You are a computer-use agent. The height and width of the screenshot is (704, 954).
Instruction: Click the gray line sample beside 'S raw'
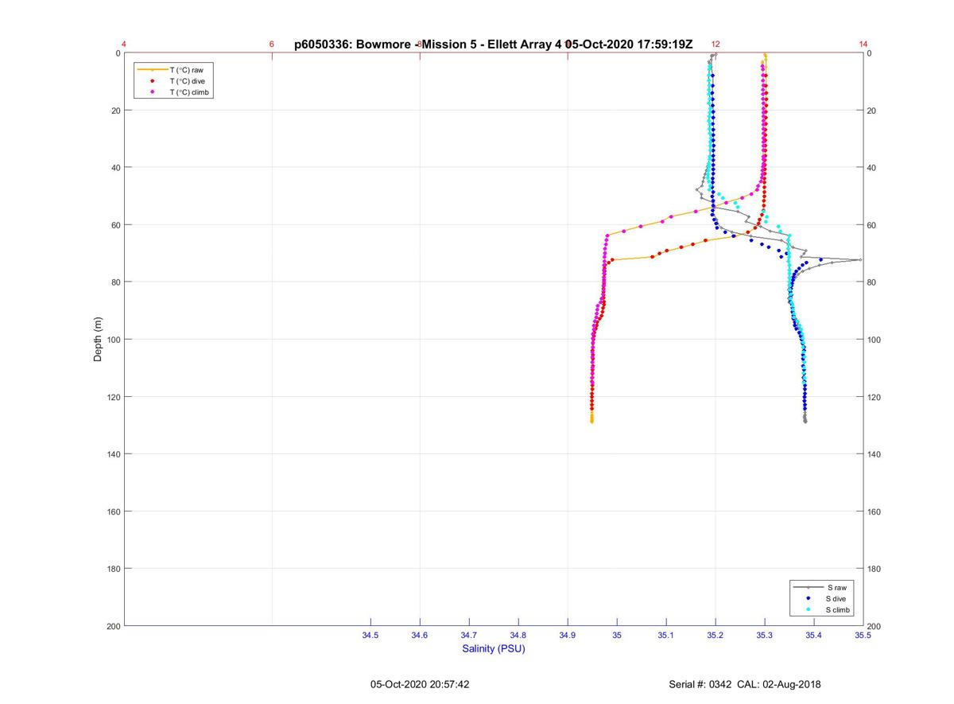click(x=808, y=587)
